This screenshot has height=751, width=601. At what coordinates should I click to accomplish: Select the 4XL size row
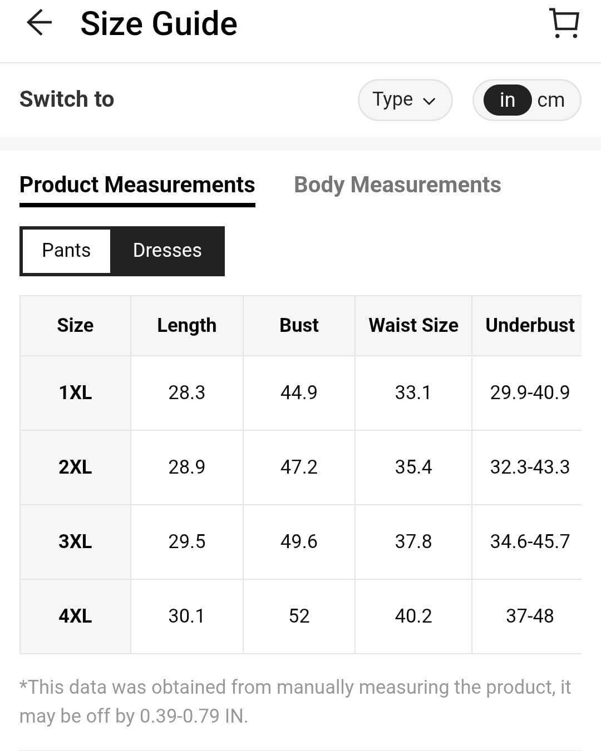tap(75, 616)
